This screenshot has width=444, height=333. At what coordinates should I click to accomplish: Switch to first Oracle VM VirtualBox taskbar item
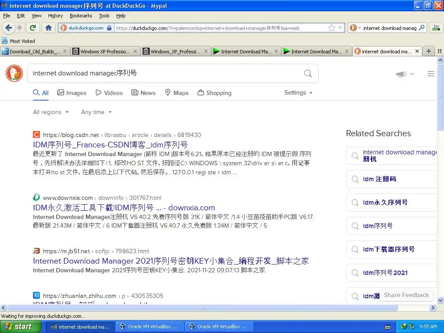150,326
